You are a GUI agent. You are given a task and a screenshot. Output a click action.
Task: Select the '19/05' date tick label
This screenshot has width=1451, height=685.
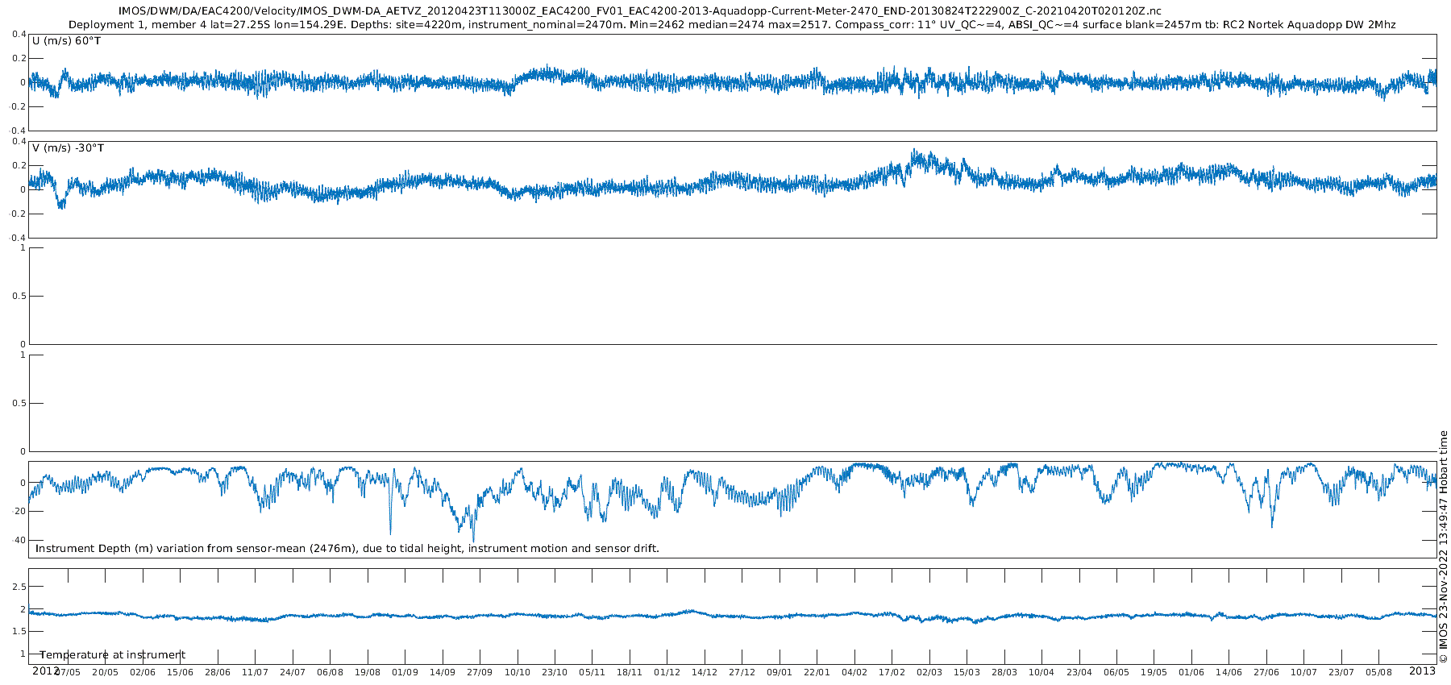tap(1154, 672)
